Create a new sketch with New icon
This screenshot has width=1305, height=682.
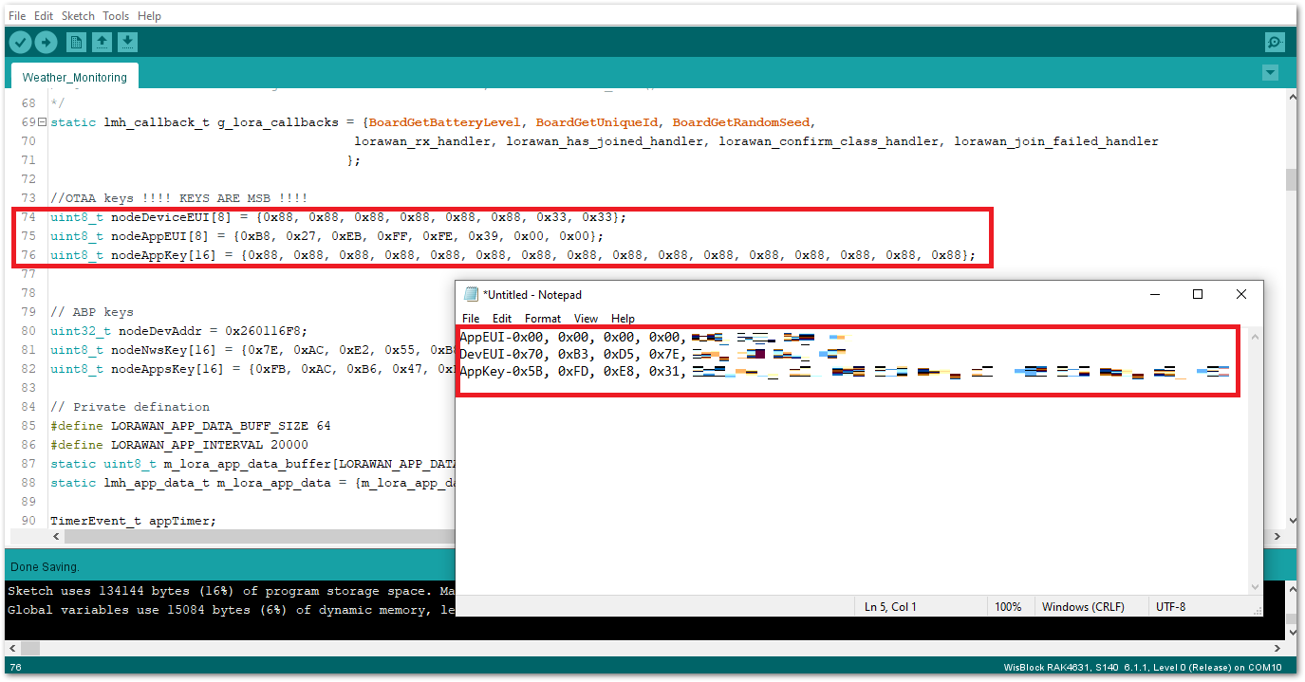click(76, 43)
